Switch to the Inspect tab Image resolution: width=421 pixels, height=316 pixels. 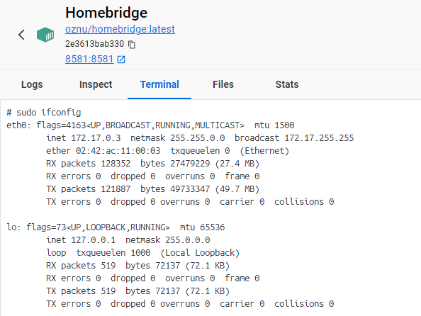pyautogui.click(x=96, y=84)
